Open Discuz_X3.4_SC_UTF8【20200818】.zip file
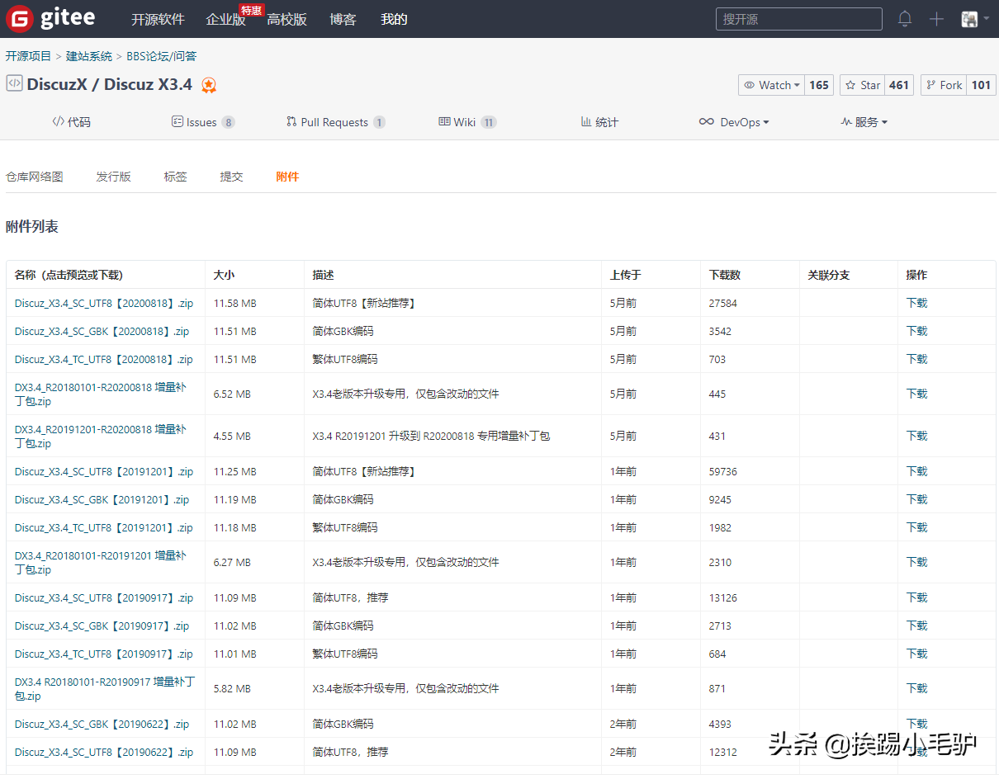The width and height of the screenshot is (999, 779). pyautogui.click(x=104, y=303)
